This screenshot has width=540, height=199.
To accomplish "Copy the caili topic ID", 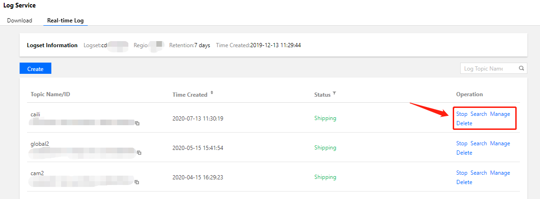I will click(138, 123).
